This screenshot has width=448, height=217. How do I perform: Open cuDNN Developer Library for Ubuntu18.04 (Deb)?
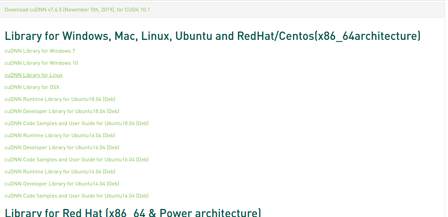point(62,111)
